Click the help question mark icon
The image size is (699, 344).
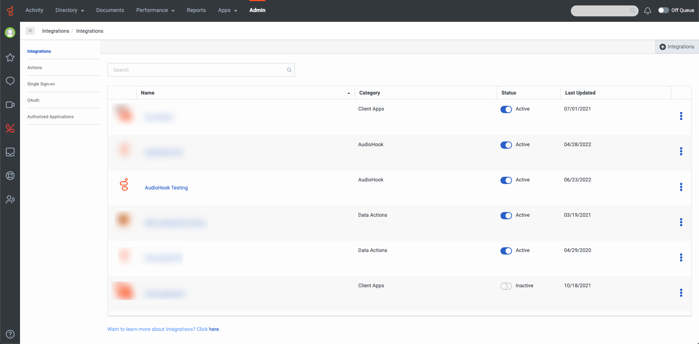10,334
